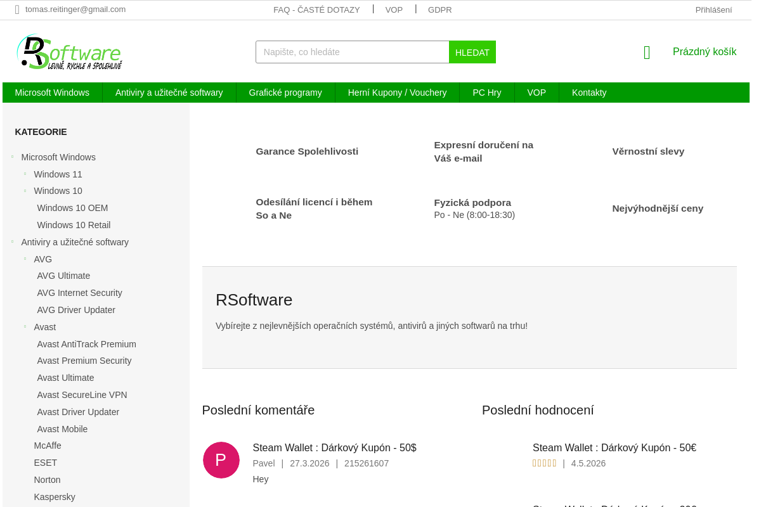Select Avast SecureLine VPN category
The image size is (761, 507).
point(82,395)
